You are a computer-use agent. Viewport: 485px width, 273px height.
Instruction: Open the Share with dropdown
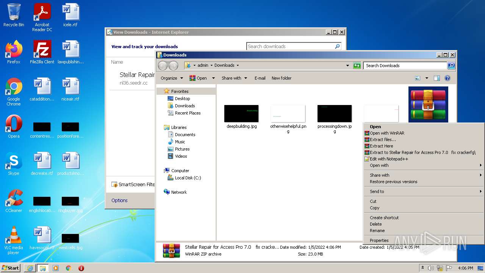234,78
